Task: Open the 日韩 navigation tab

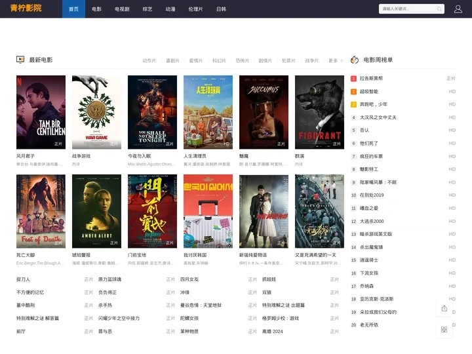Action: [222, 9]
